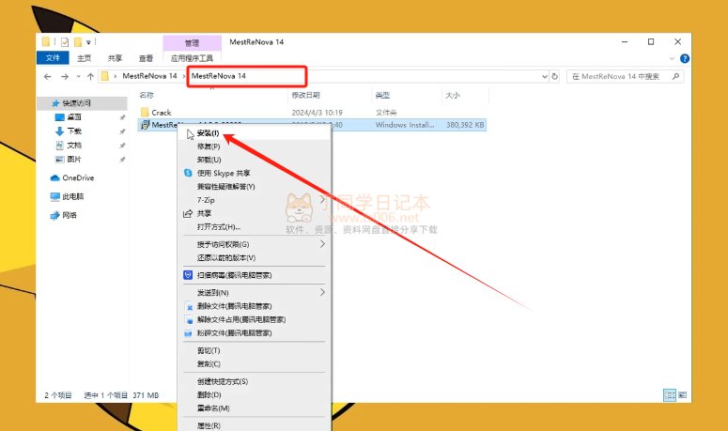728x431 pixels.
Task: Click the magnifier search icon
Action: pyautogui.click(x=676, y=76)
